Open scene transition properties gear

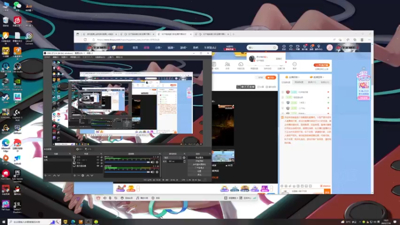pos(184,157)
